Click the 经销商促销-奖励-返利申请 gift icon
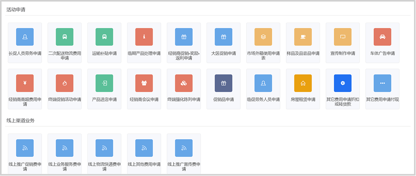 coord(184,37)
